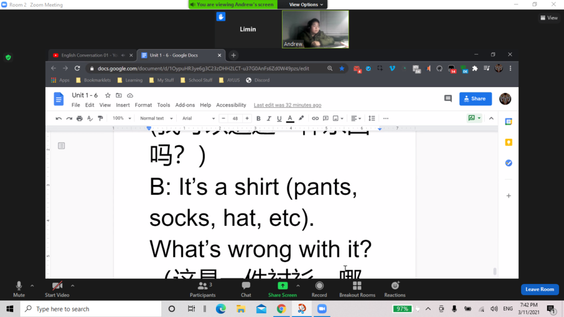This screenshot has width=564, height=317.
Task: Click the Share button
Action: tap(475, 99)
